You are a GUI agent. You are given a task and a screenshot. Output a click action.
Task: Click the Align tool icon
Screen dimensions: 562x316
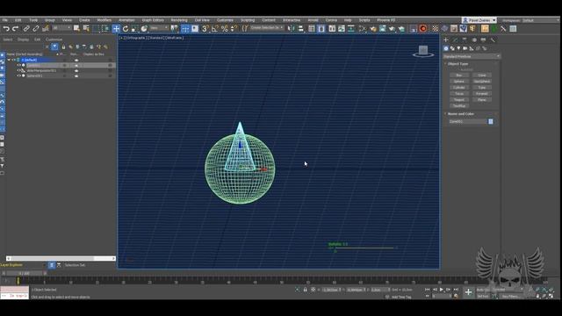(x=300, y=29)
